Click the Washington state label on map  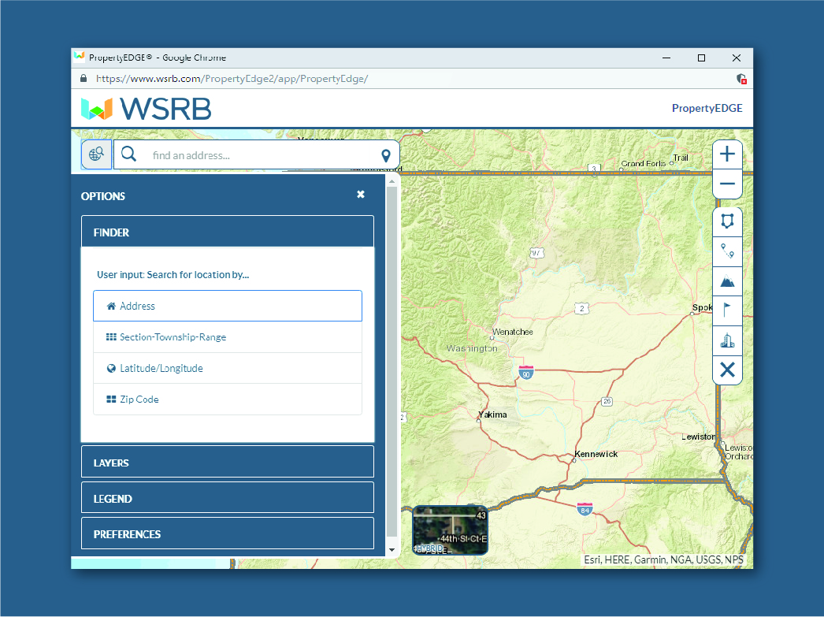(472, 348)
